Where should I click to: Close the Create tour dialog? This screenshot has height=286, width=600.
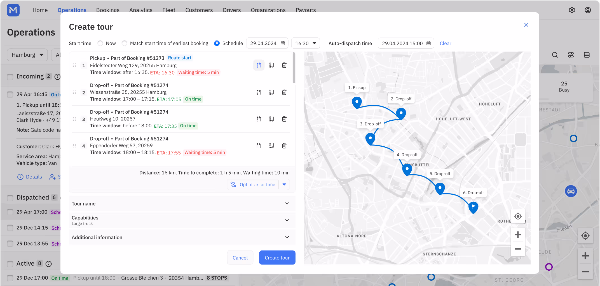tap(526, 25)
